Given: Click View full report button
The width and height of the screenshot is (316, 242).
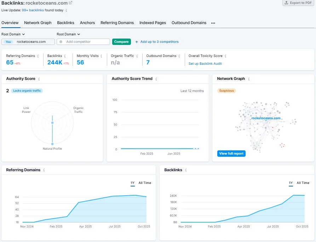Looking at the screenshot, I should 231,154.
